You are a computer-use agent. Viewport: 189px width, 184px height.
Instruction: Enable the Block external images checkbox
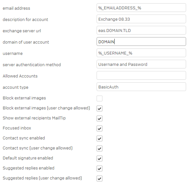pyautogui.click(x=100, y=98)
